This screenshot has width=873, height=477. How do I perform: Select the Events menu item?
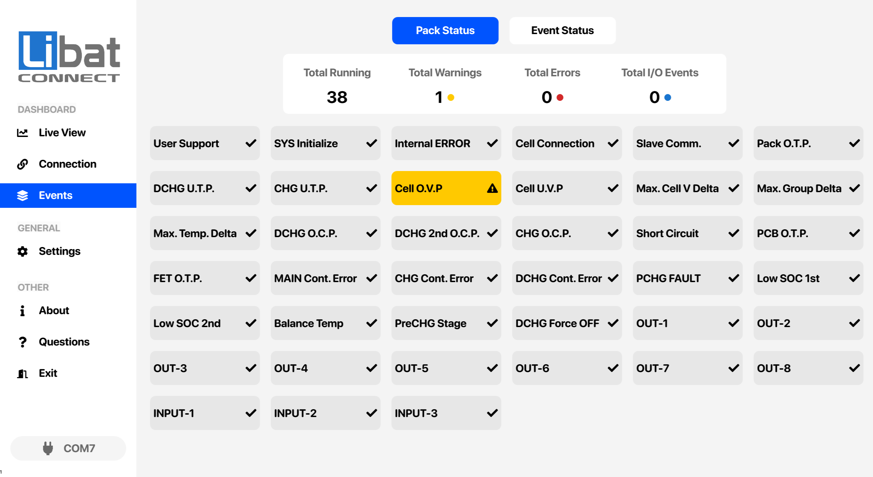[x=68, y=196]
